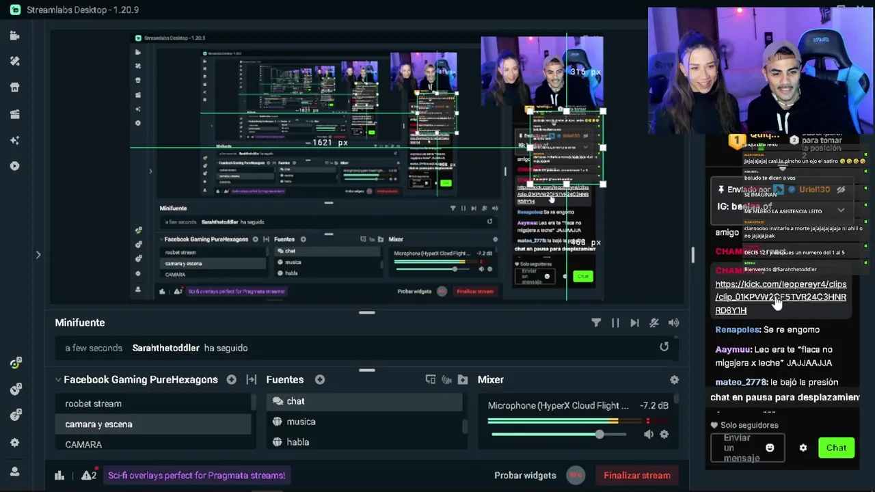Toggle the Minifuente mute alerts icon
Viewport: 875px width, 492px height.
(654, 323)
